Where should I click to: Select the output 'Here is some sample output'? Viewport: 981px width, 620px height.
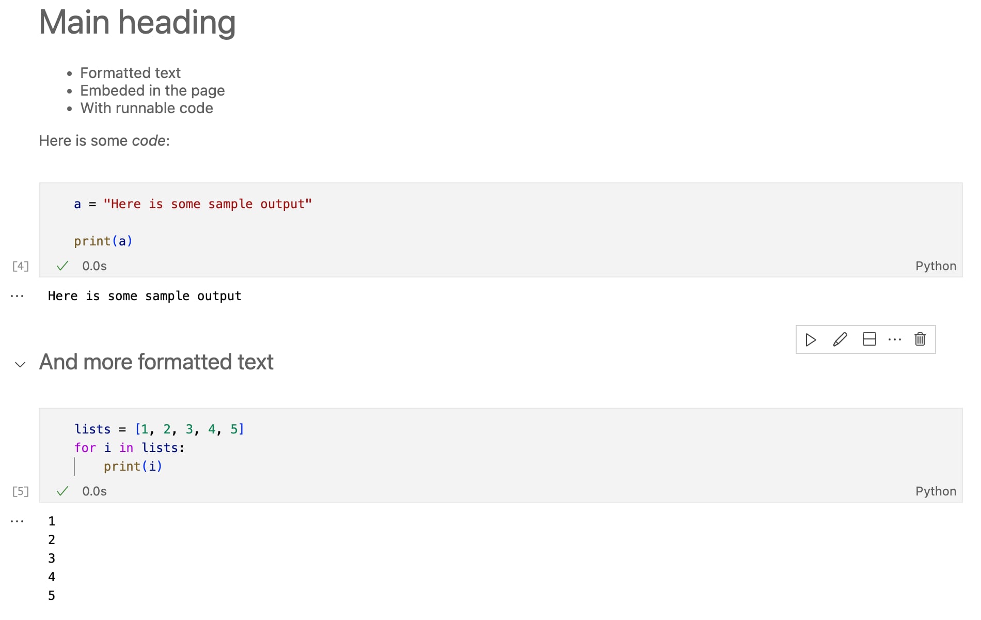pos(145,296)
